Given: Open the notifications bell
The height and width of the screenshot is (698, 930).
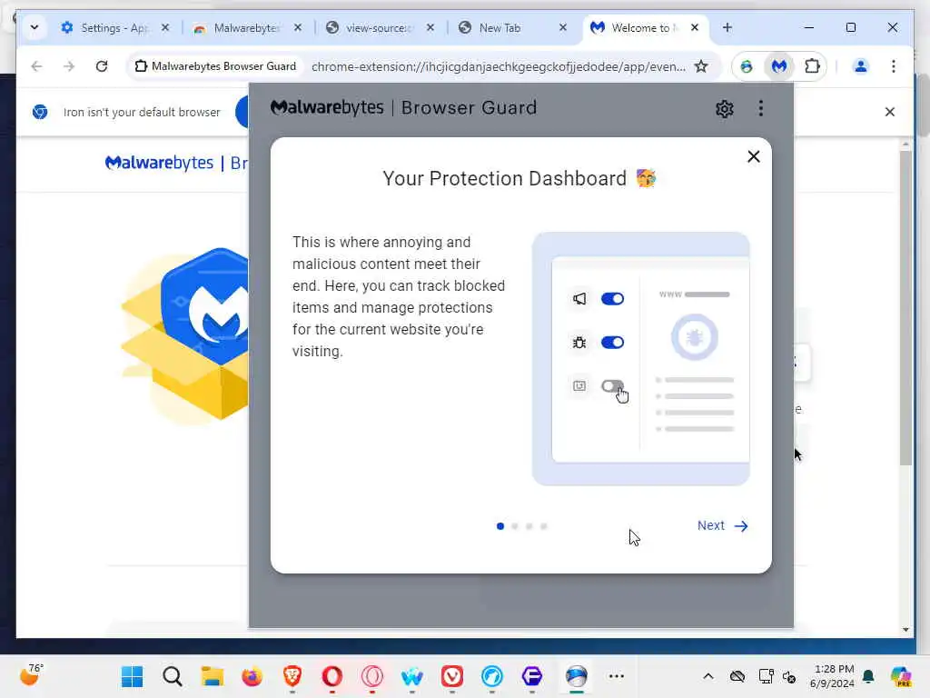Looking at the screenshot, I should (868, 676).
